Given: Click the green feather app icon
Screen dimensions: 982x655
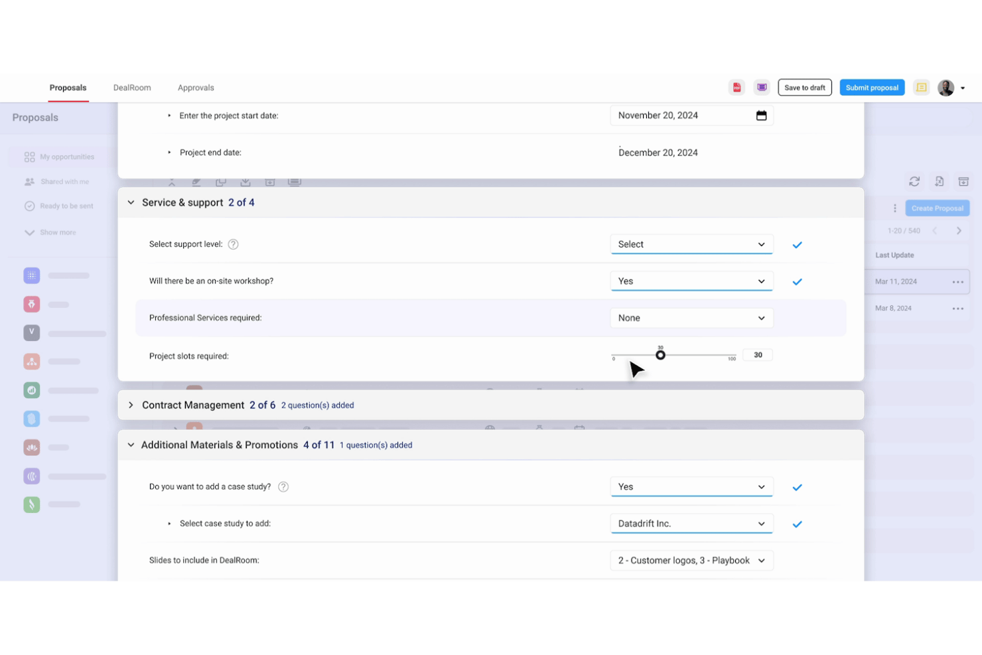Looking at the screenshot, I should (x=31, y=504).
